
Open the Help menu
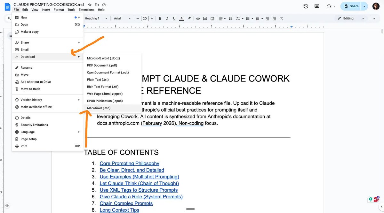101,10
